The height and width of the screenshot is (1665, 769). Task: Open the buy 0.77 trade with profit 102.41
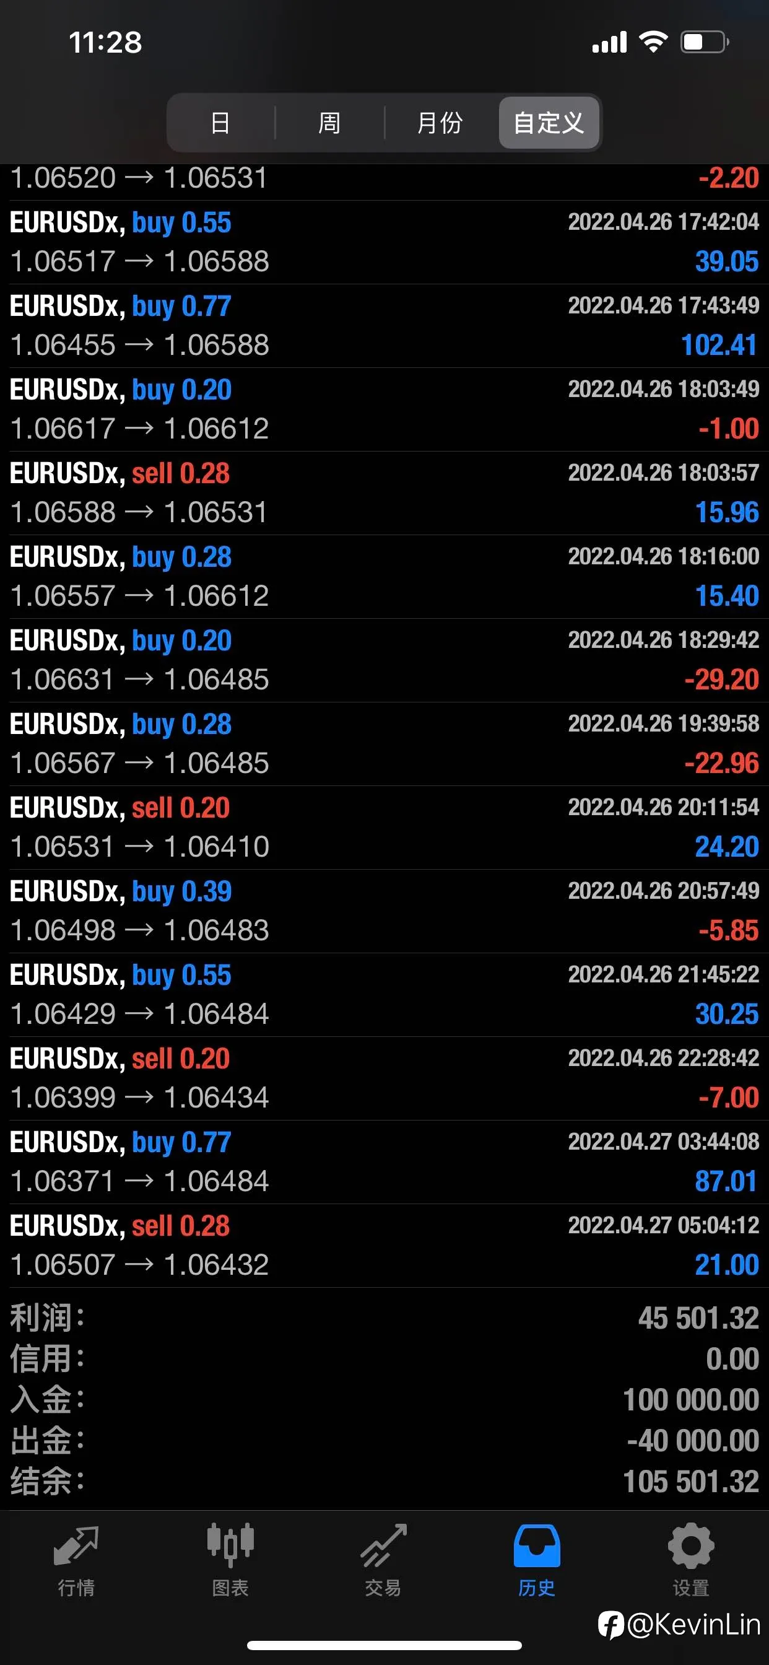(x=384, y=326)
